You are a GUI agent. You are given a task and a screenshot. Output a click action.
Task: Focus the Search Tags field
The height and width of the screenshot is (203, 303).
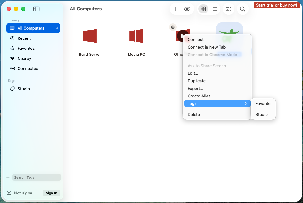[36, 177]
